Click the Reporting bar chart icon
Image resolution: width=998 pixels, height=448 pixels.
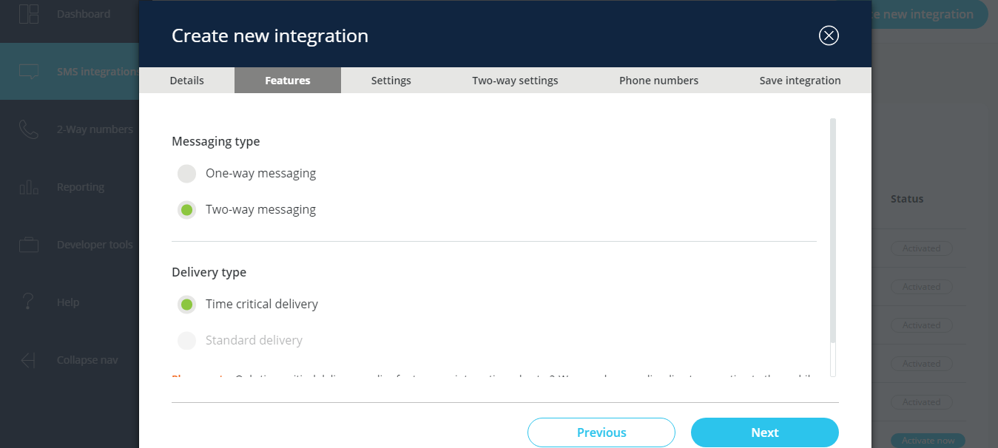point(29,187)
